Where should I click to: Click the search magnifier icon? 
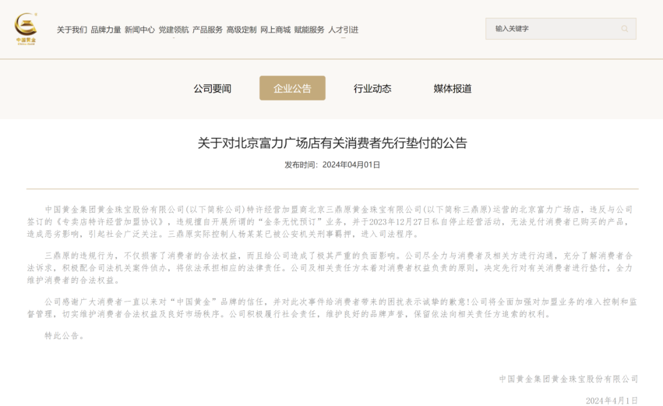coord(624,29)
